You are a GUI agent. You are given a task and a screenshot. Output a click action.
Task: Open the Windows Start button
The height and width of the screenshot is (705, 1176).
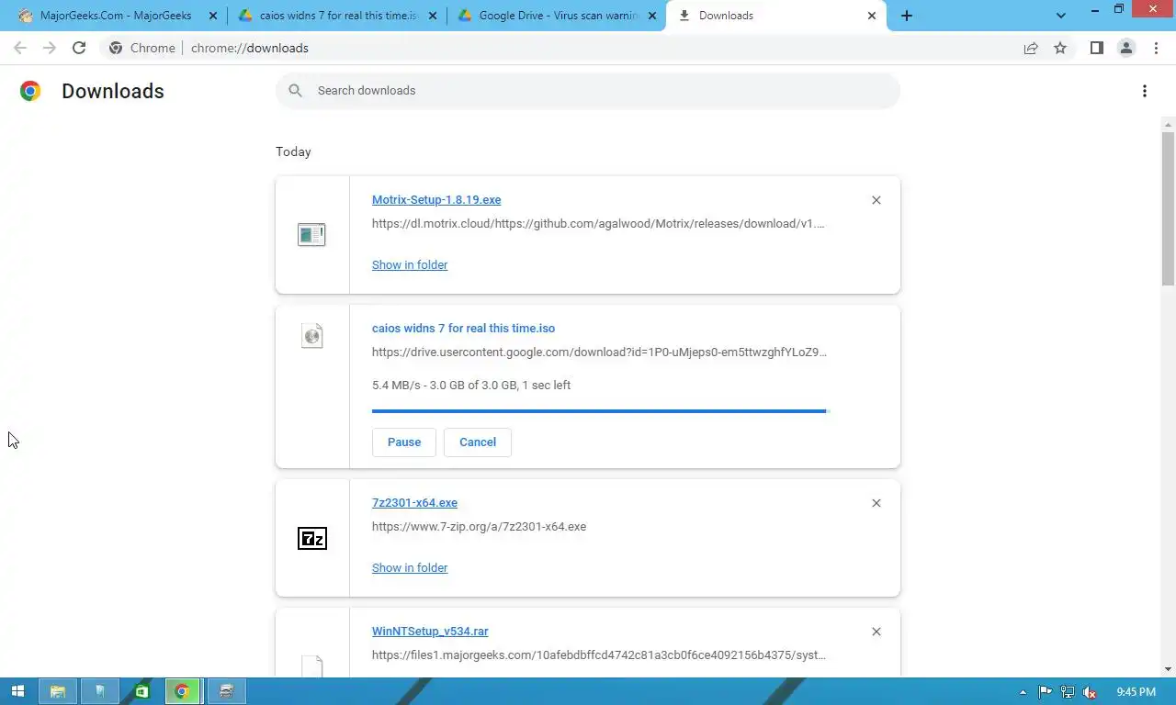point(17,691)
